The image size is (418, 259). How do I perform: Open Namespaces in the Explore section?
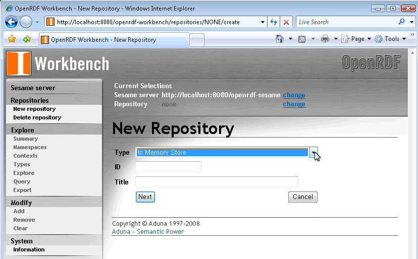tap(30, 147)
